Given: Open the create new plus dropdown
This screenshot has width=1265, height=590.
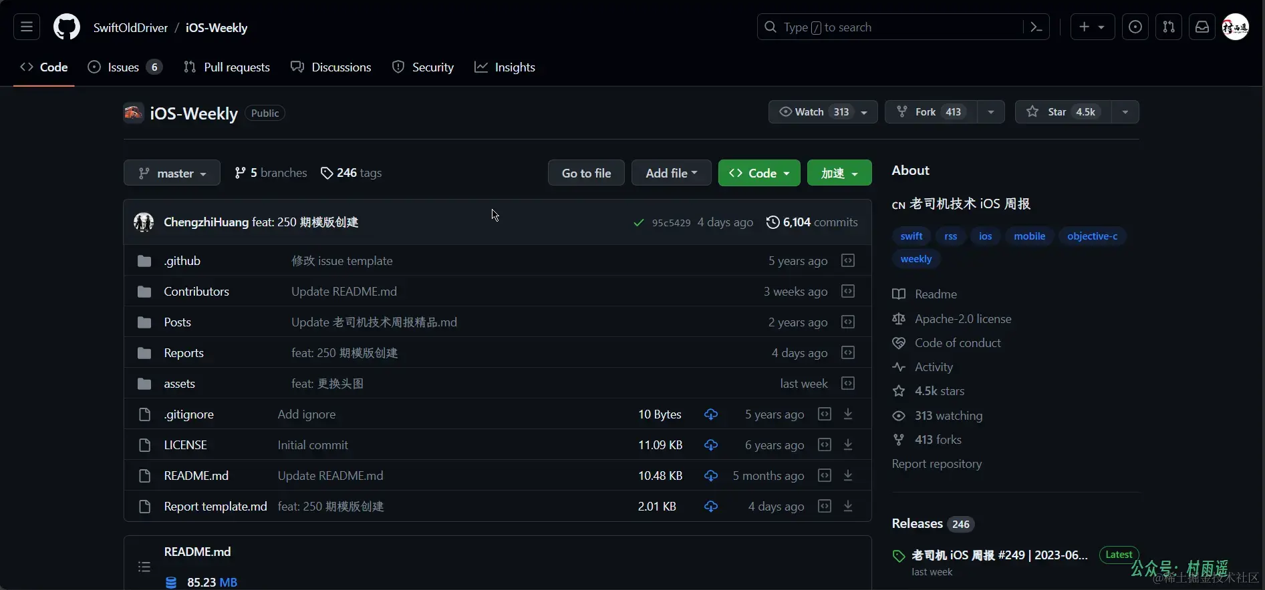Looking at the screenshot, I should (1093, 27).
